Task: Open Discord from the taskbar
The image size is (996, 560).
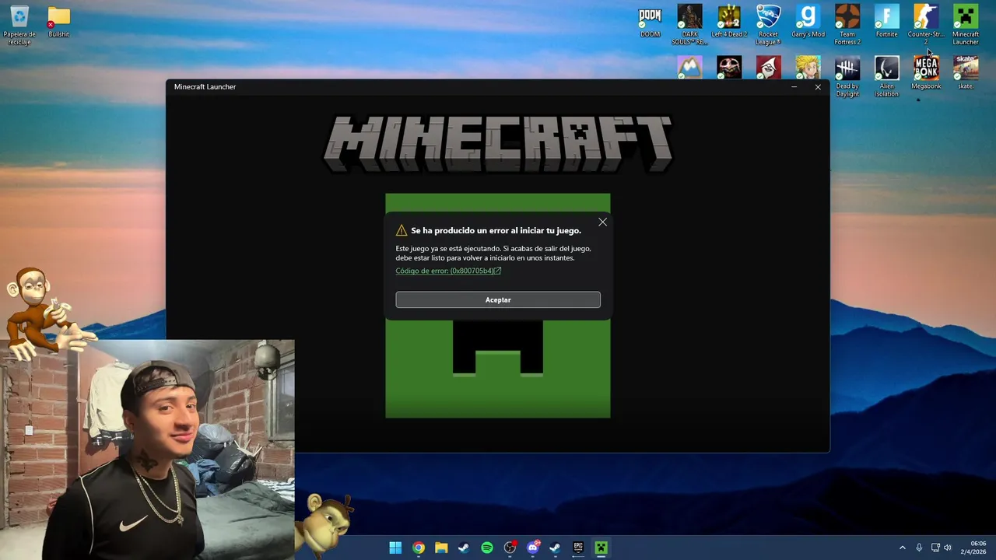Action: pos(533,548)
